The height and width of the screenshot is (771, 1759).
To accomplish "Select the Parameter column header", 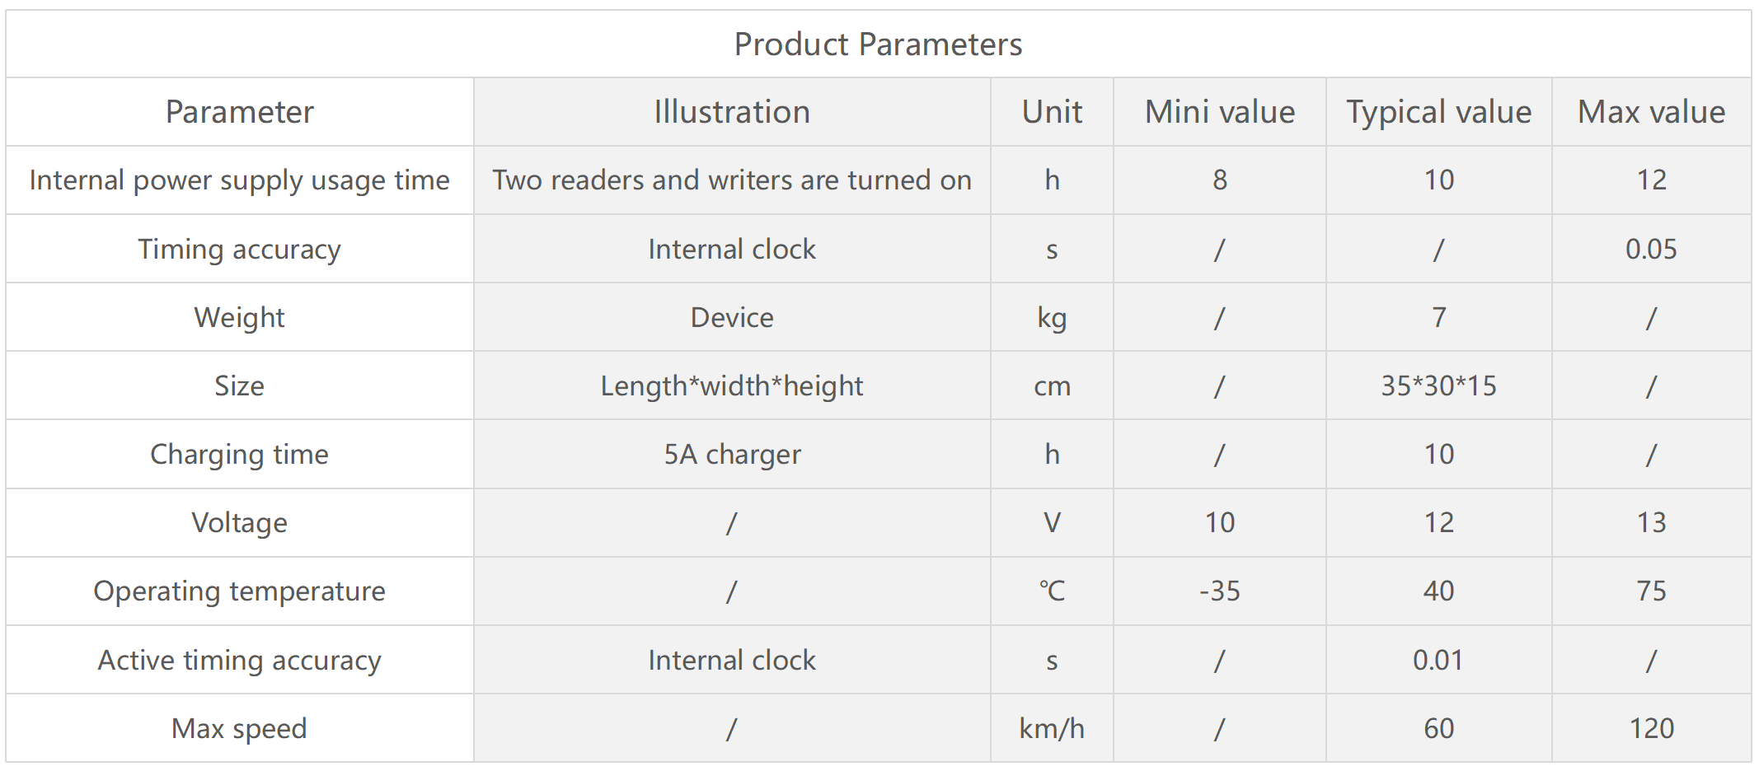I will pos(240,112).
